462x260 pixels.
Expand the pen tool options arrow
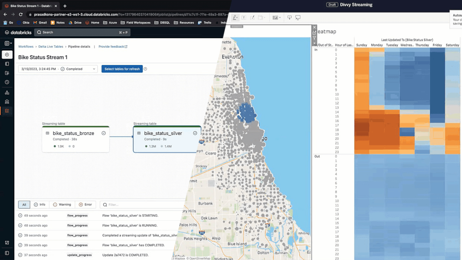(238, 17)
